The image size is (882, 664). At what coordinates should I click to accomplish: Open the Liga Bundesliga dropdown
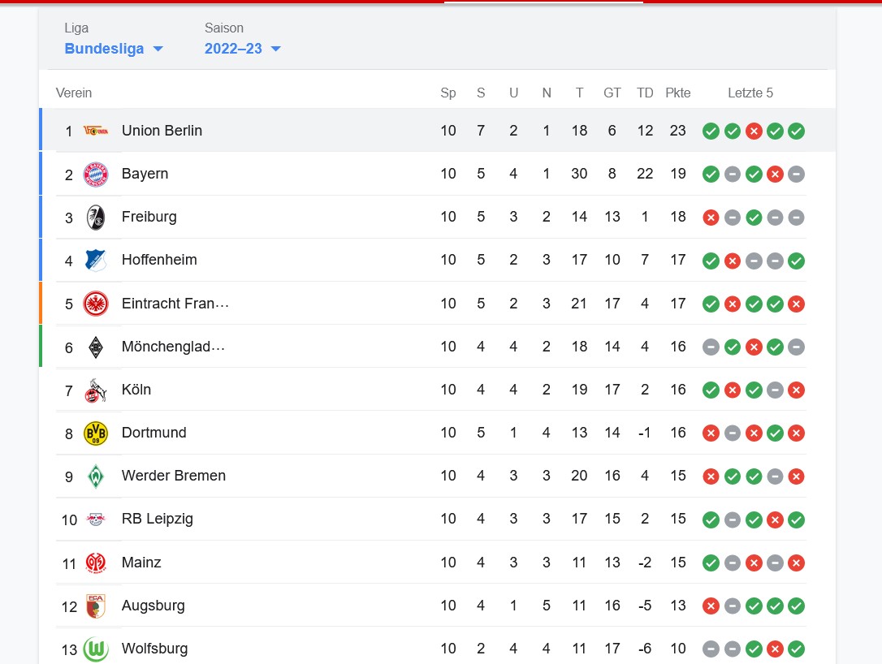(114, 49)
